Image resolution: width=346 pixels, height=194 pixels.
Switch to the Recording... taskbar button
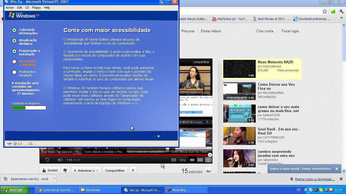pos(186,190)
